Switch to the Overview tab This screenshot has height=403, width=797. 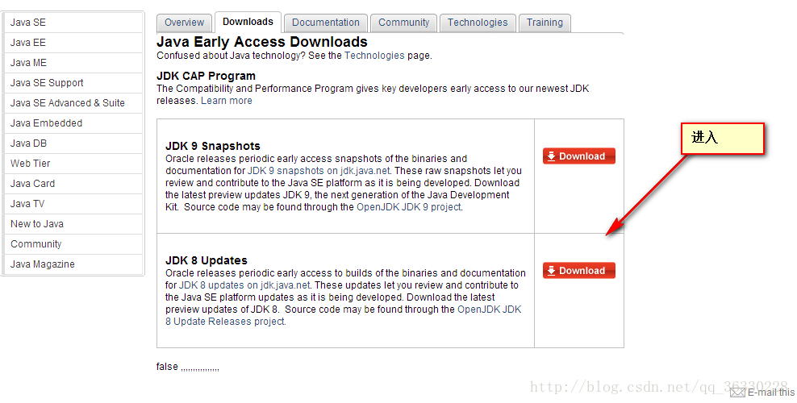pos(184,23)
